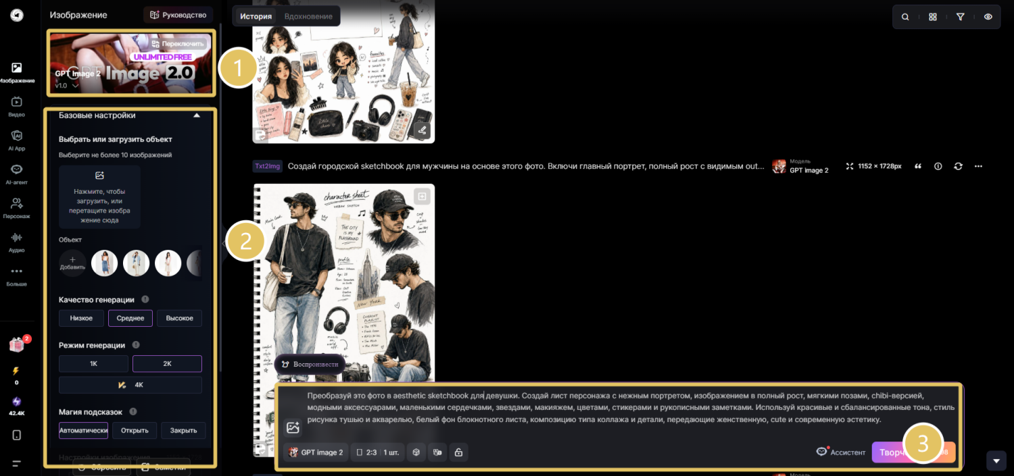Set prompt magic to Автоматически
The height and width of the screenshot is (476, 1014).
pyautogui.click(x=83, y=430)
